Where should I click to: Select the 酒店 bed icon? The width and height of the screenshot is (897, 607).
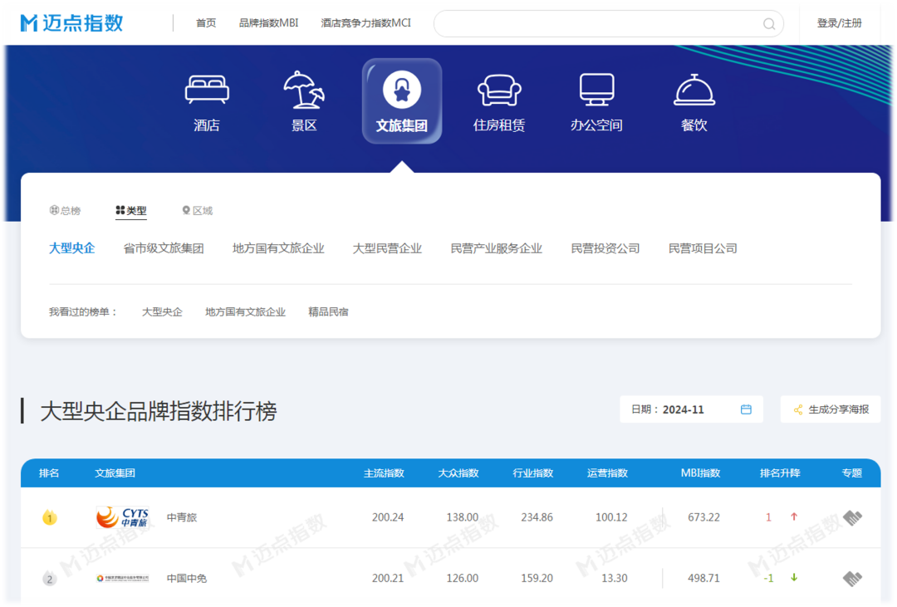[207, 90]
